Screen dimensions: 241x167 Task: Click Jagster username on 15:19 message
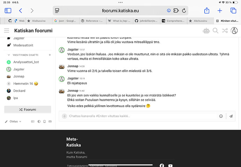tap(73, 78)
